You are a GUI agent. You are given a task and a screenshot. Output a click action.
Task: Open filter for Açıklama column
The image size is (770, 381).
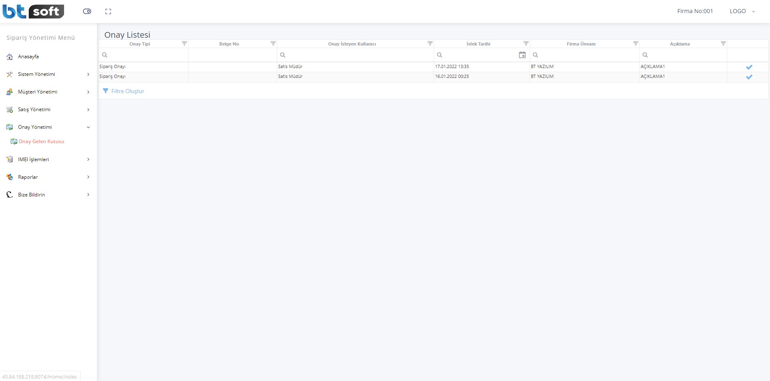coord(724,43)
